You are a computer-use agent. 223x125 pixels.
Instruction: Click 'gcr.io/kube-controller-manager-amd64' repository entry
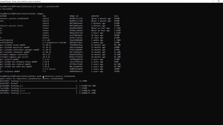(x=20, y=50)
